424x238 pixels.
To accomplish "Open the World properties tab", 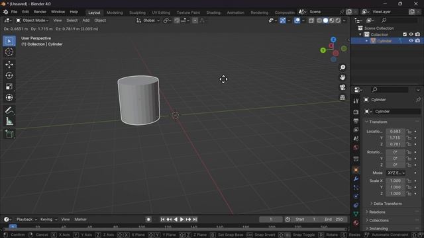I will pos(356,147).
